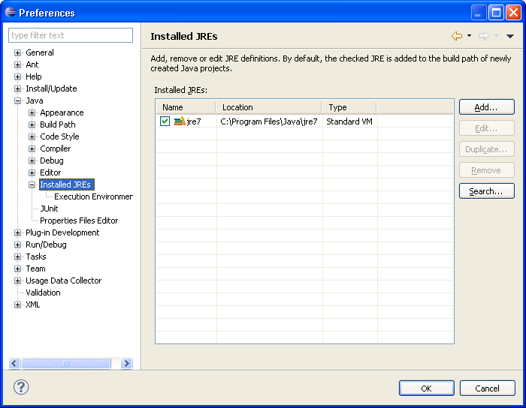Collapse the Installed JREs node
The width and height of the screenshot is (526, 408).
pyautogui.click(x=32, y=184)
